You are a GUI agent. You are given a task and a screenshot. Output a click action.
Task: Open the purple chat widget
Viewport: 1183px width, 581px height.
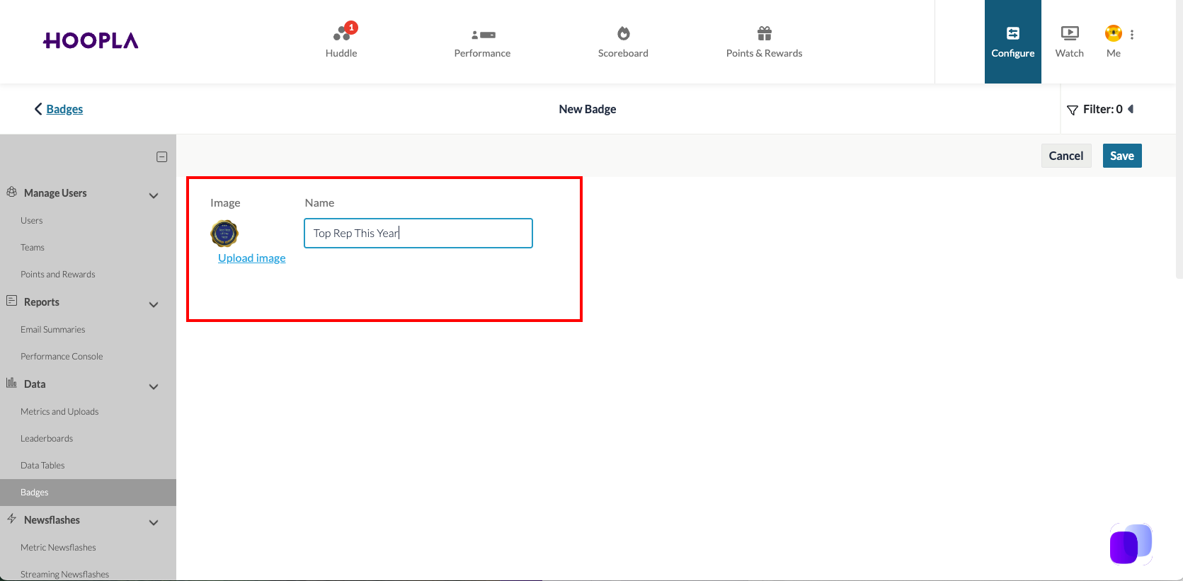click(x=1131, y=544)
